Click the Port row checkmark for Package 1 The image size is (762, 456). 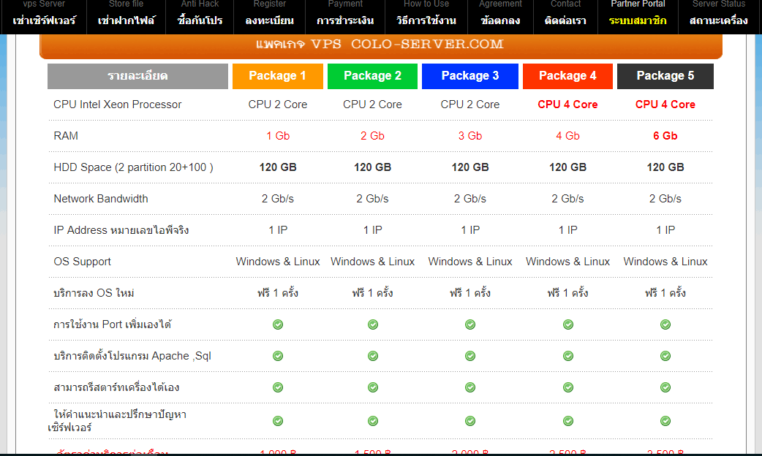pos(278,324)
